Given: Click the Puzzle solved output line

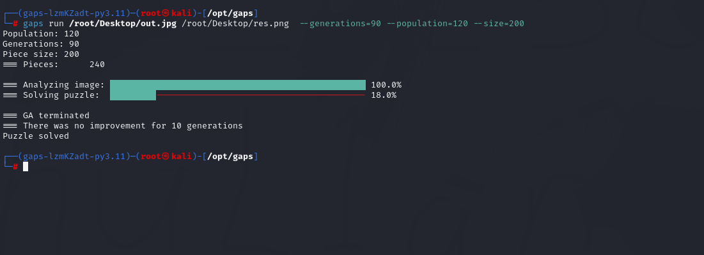Looking at the screenshot, I should tap(36, 136).
